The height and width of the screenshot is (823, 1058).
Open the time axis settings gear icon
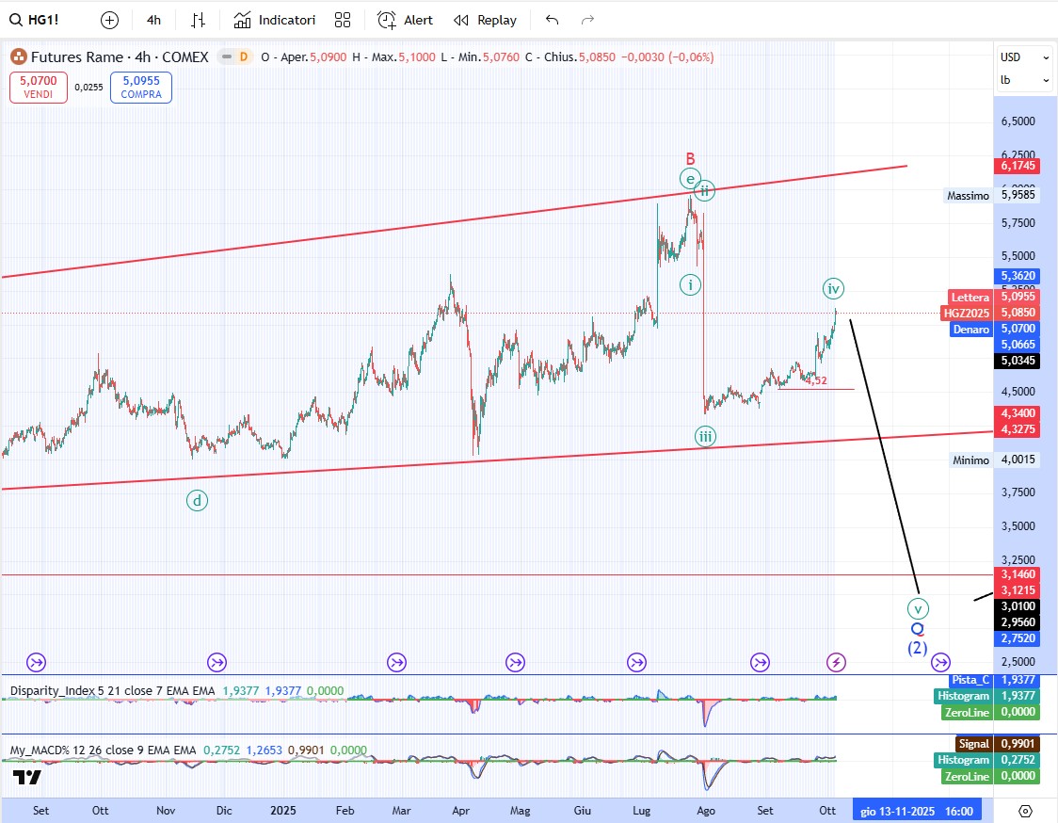(1025, 811)
